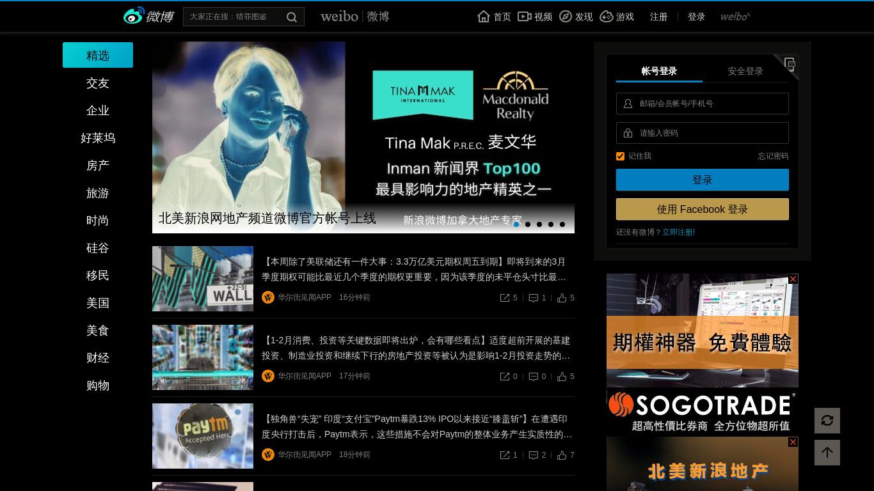Select the second carousel dot
874x491 pixels.
click(528, 224)
